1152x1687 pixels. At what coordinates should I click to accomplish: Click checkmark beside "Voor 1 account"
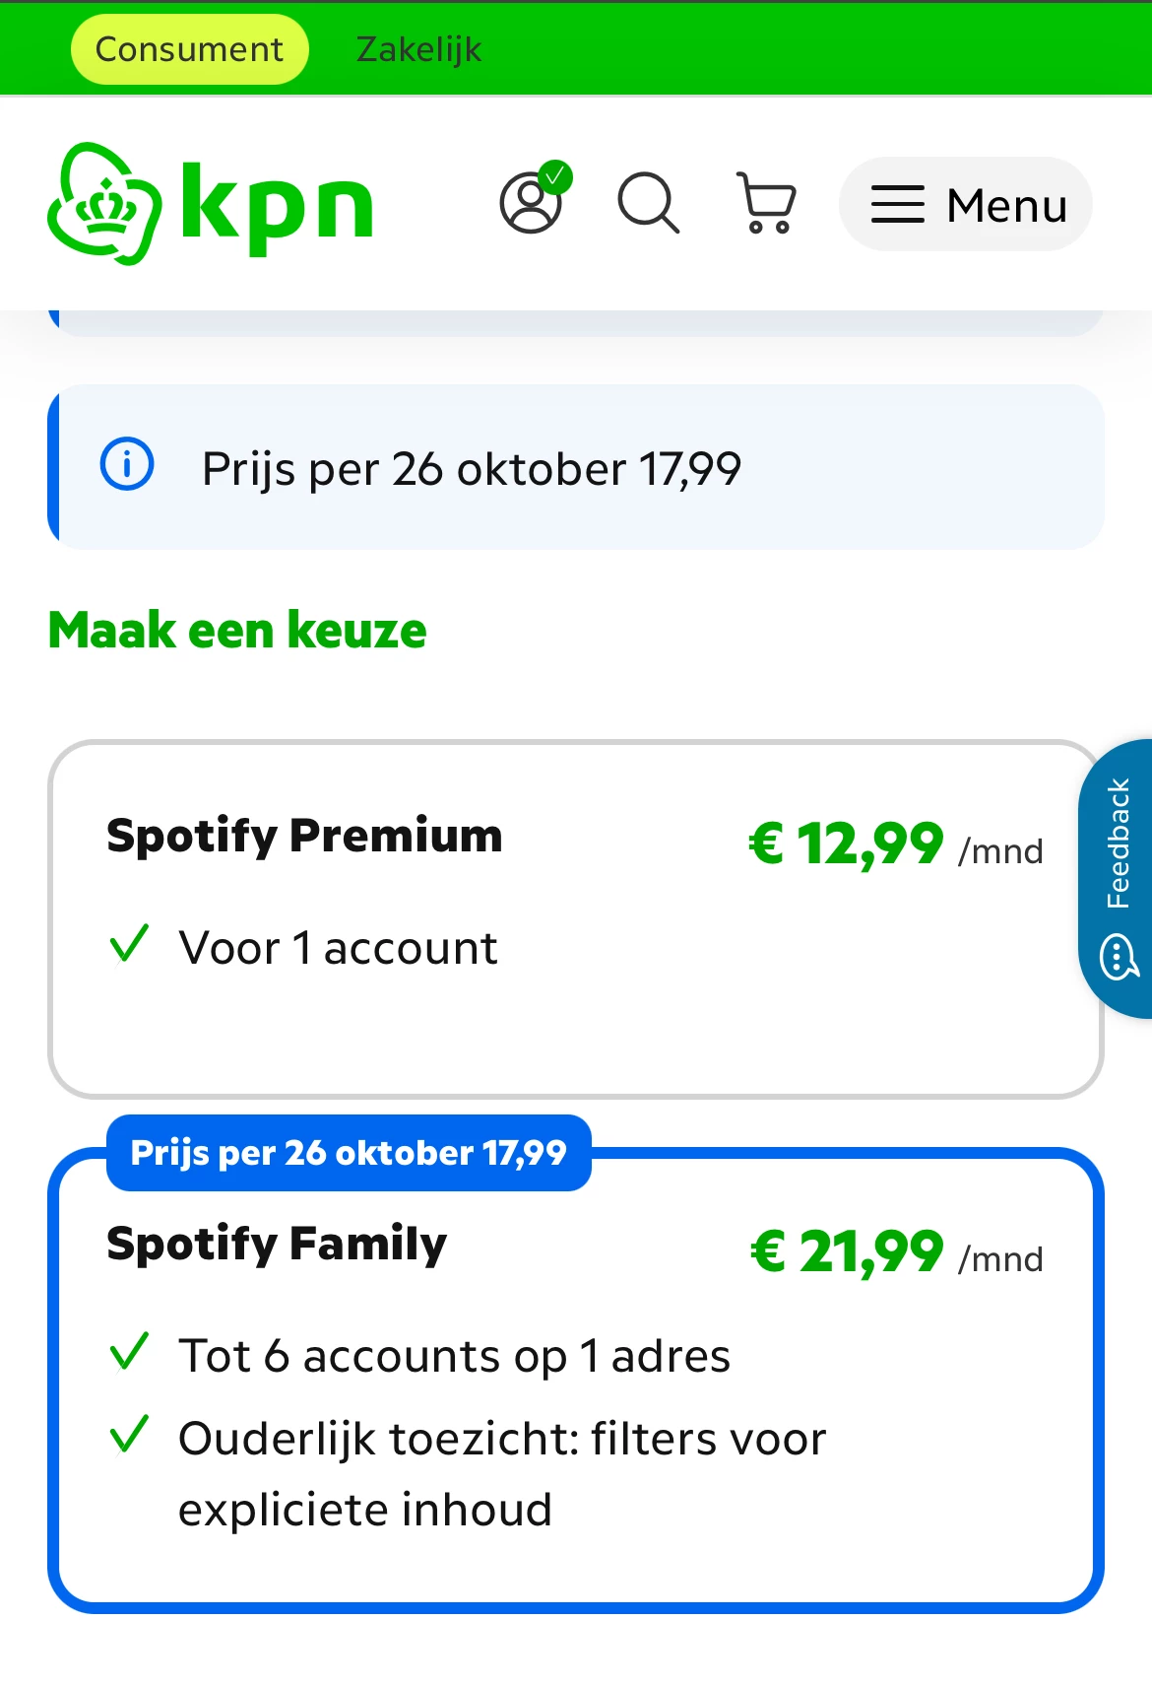pos(129,945)
